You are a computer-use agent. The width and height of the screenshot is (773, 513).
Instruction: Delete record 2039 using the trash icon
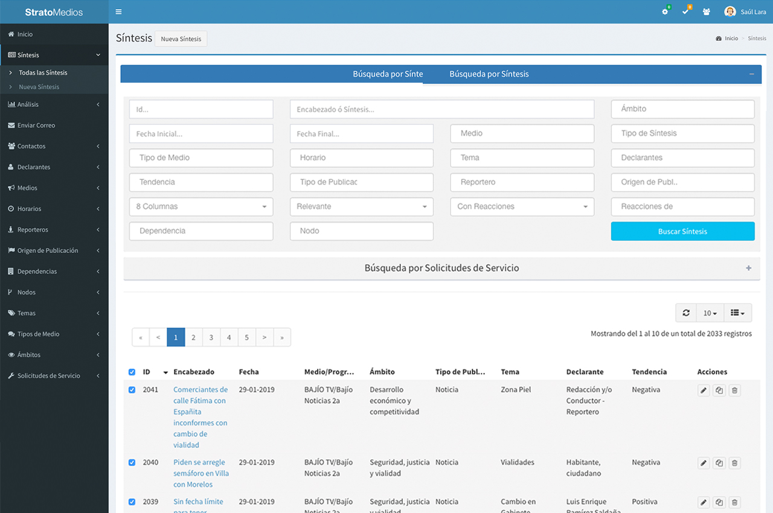[x=734, y=502]
